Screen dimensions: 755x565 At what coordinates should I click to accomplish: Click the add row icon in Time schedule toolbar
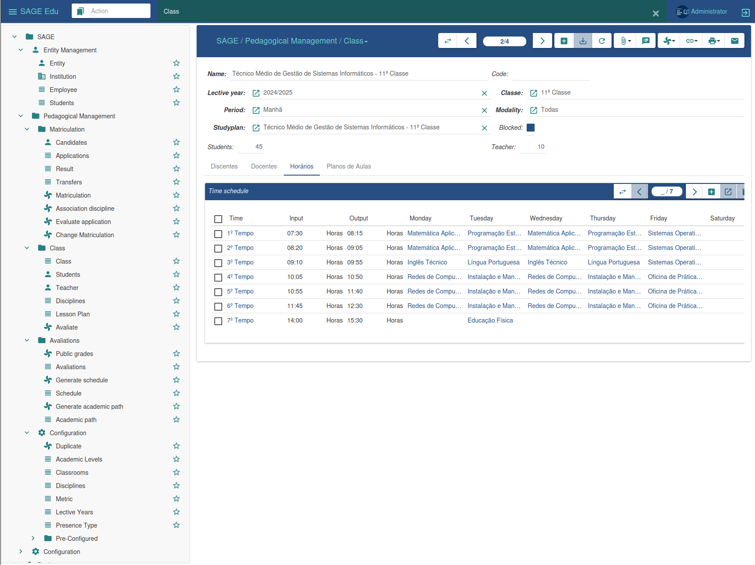click(x=712, y=191)
